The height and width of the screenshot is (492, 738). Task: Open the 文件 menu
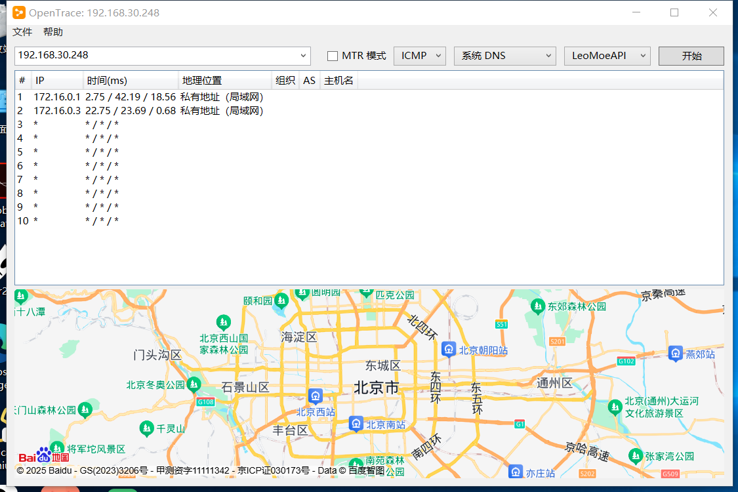coord(22,32)
